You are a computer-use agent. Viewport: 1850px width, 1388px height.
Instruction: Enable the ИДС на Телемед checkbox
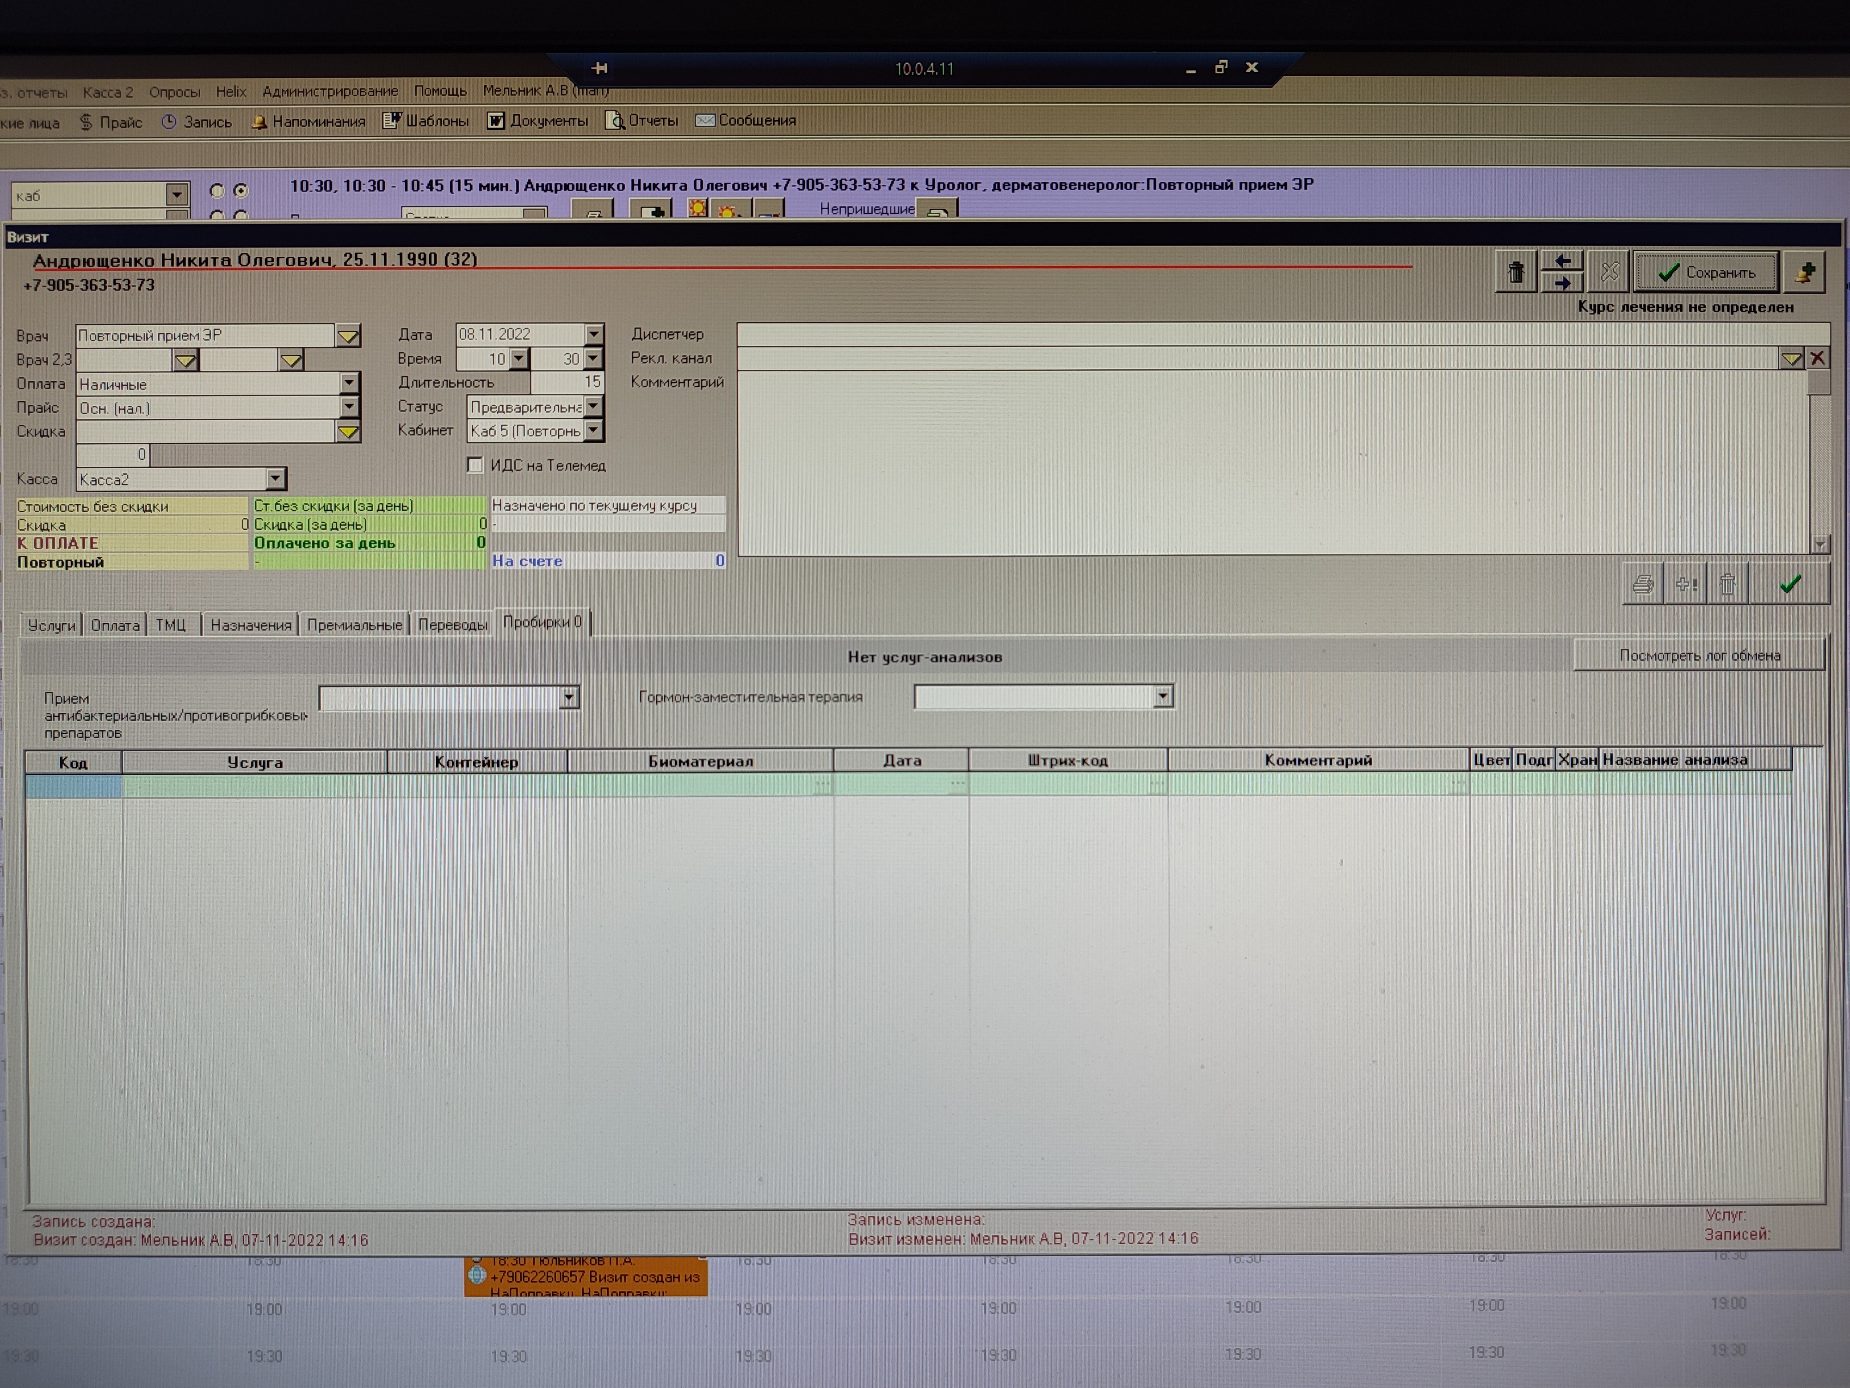click(x=475, y=465)
